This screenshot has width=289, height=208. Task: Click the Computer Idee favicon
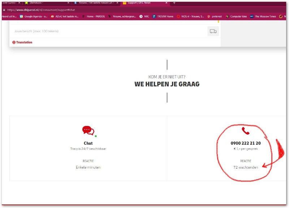coord(227,16)
